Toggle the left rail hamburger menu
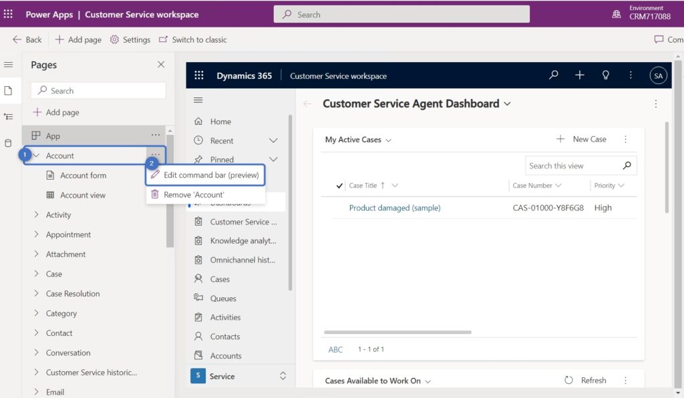 [x=8, y=65]
